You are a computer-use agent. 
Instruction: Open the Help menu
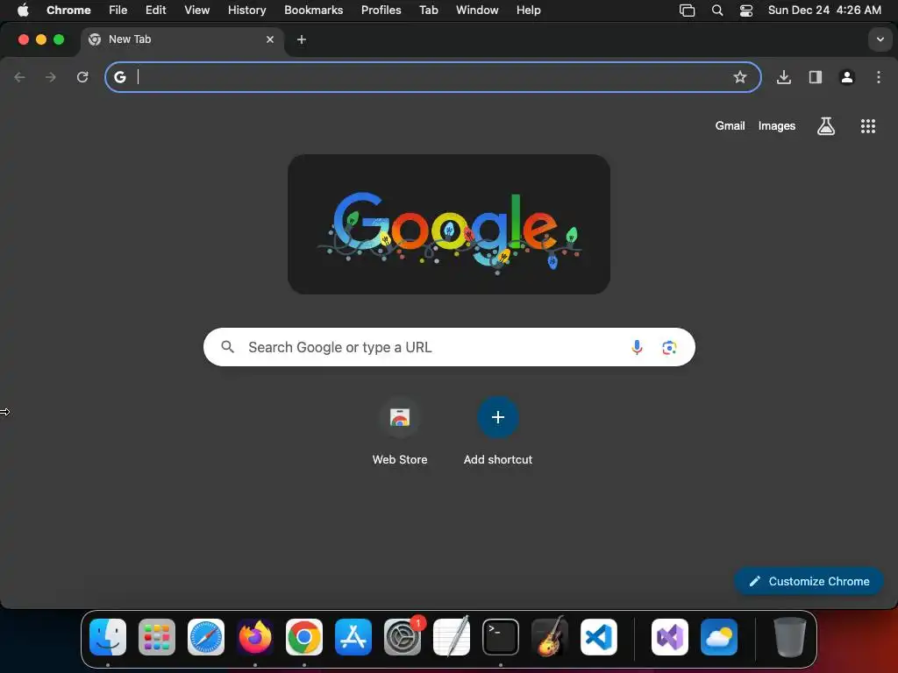pyautogui.click(x=528, y=11)
